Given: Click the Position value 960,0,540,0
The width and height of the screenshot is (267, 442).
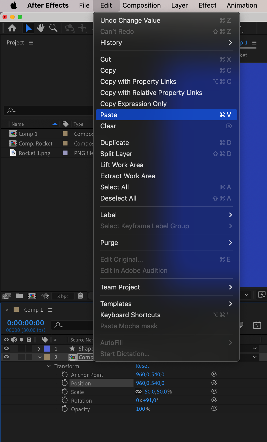Looking at the screenshot, I should tap(150, 383).
